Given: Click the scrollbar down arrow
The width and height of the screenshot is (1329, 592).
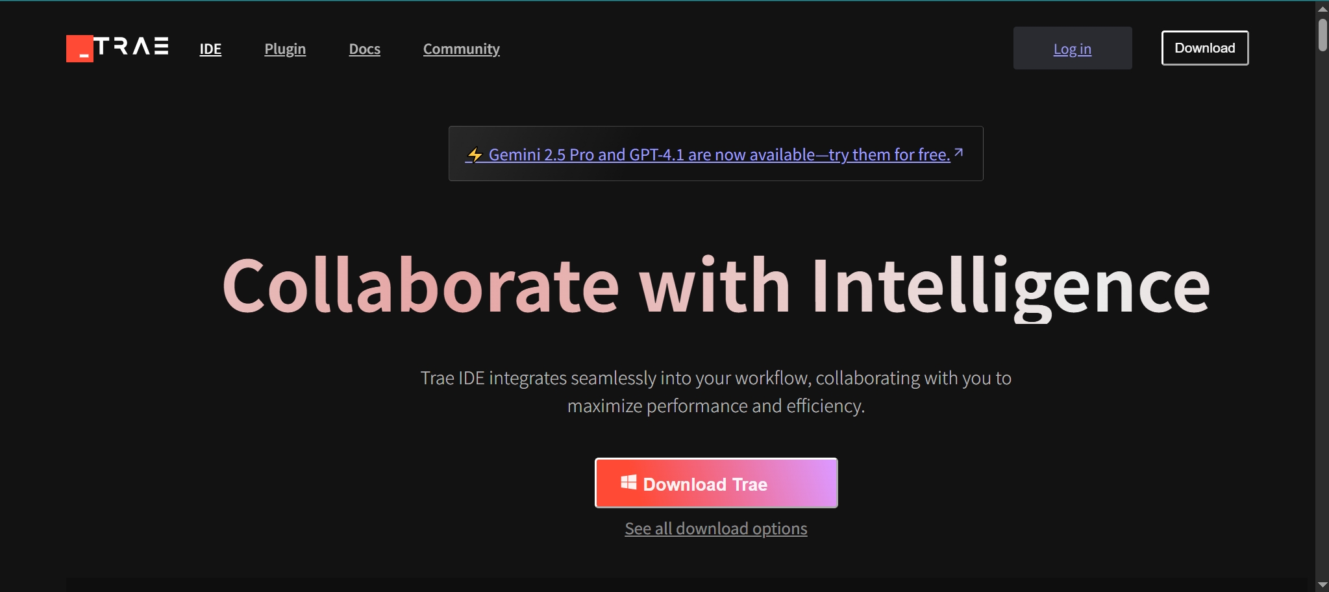Looking at the screenshot, I should tap(1323, 585).
